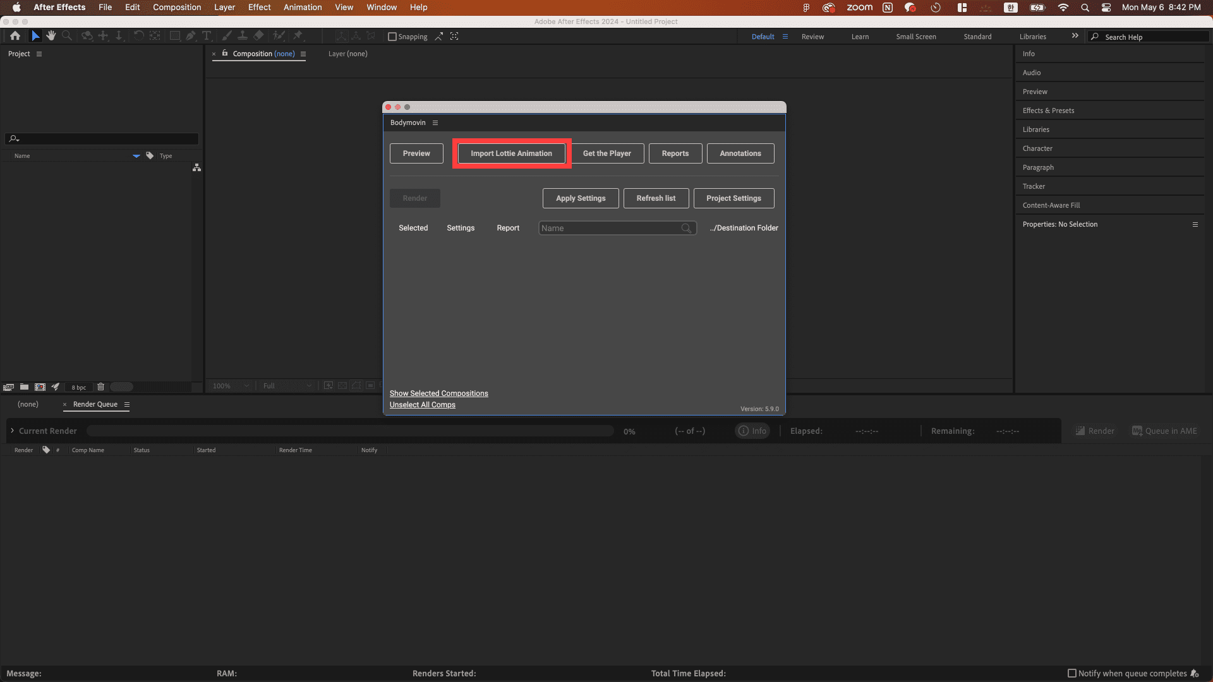Select the Selection tool in toolbar
The width and height of the screenshot is (1213, 682).
(34, 35)
